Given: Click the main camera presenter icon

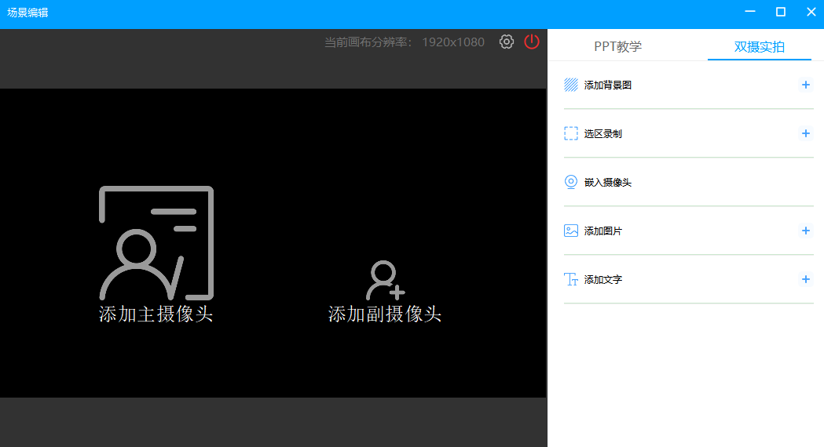Looking at the screenshot, I should (x=156, y=243).
